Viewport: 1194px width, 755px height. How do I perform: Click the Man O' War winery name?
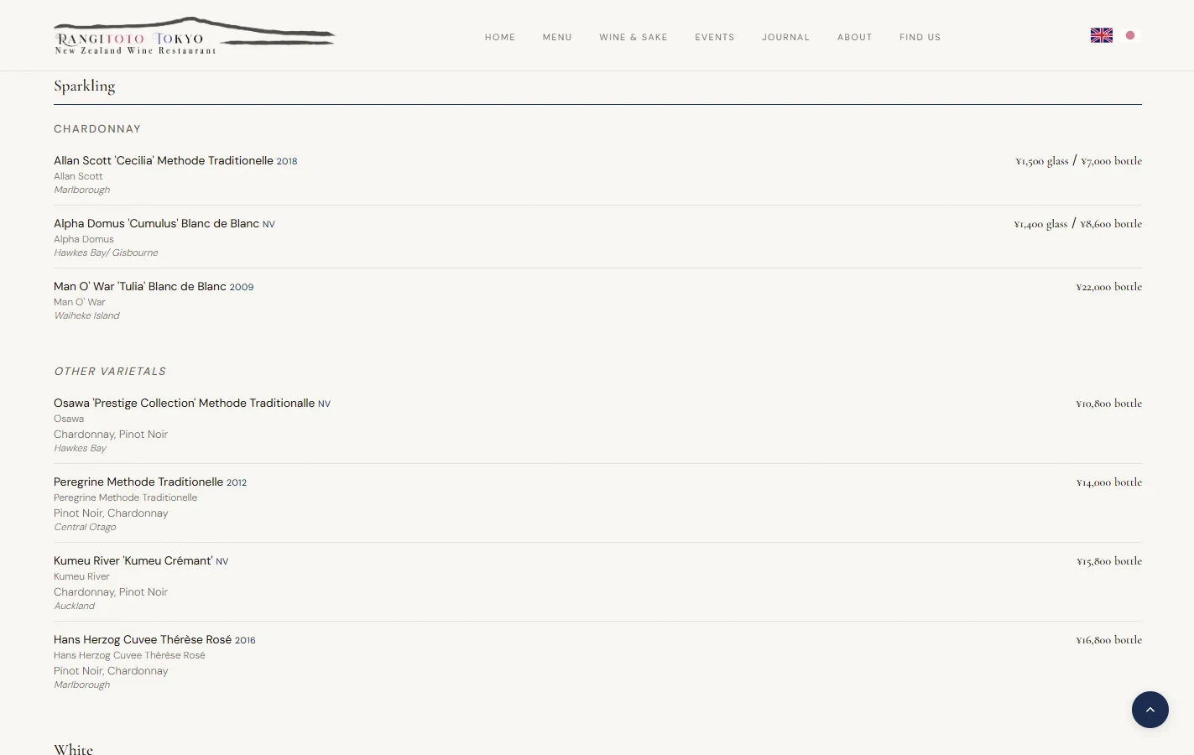pyautogui.click(x=80, y=302)
